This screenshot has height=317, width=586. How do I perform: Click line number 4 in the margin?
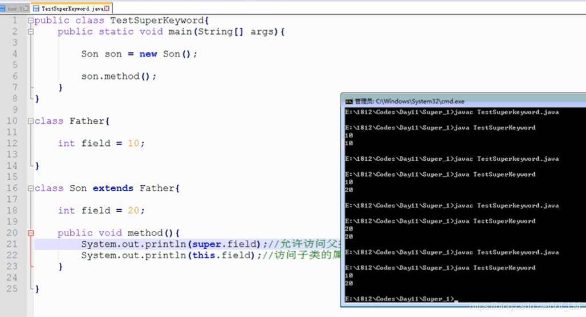coord(15,54)
